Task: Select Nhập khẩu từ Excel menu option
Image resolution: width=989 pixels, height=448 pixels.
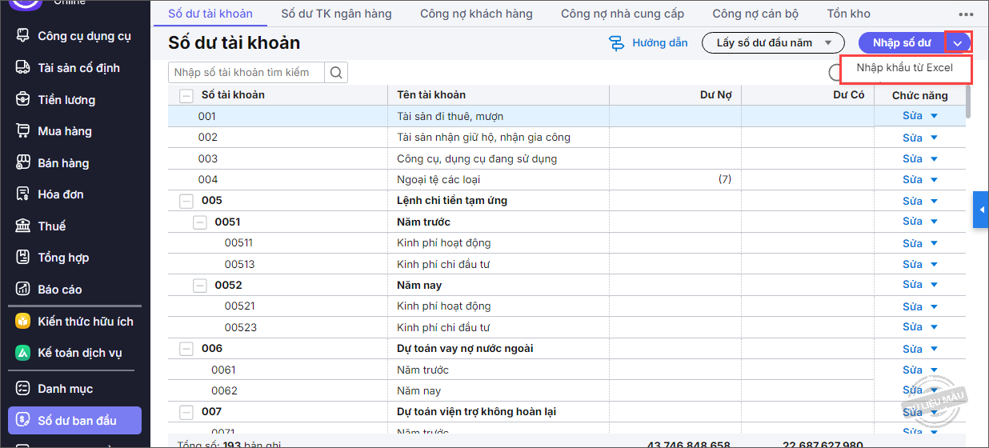Action: tap(904, 68)
